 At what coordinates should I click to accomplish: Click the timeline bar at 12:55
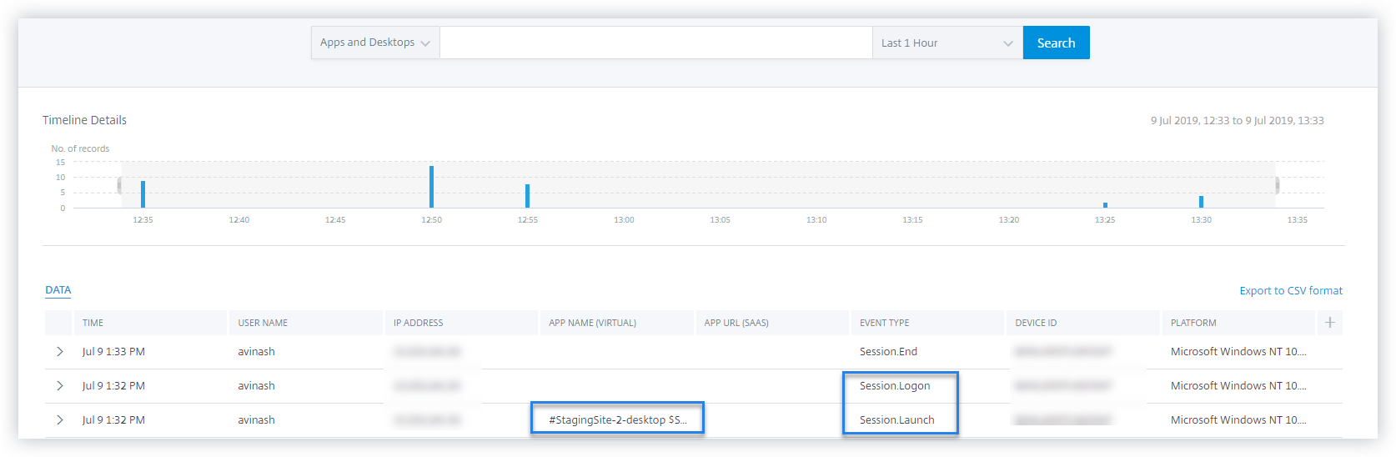pyautogui.click(x=527, y=196)
